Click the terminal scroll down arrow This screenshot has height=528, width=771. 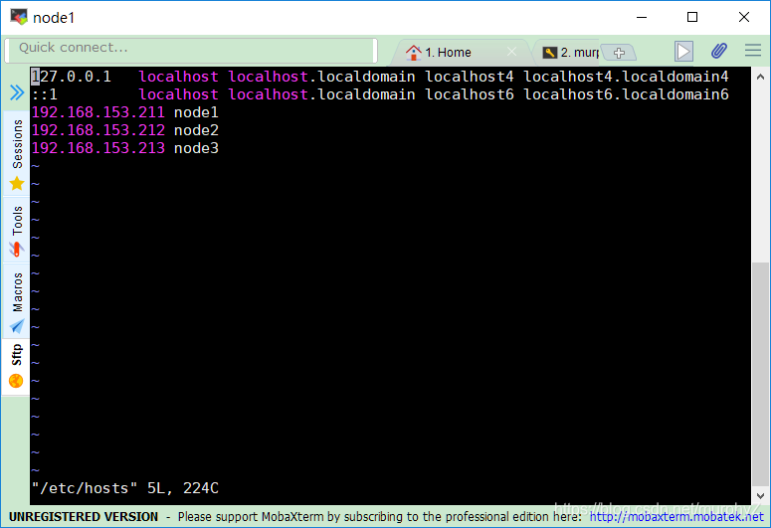(760, 495)
